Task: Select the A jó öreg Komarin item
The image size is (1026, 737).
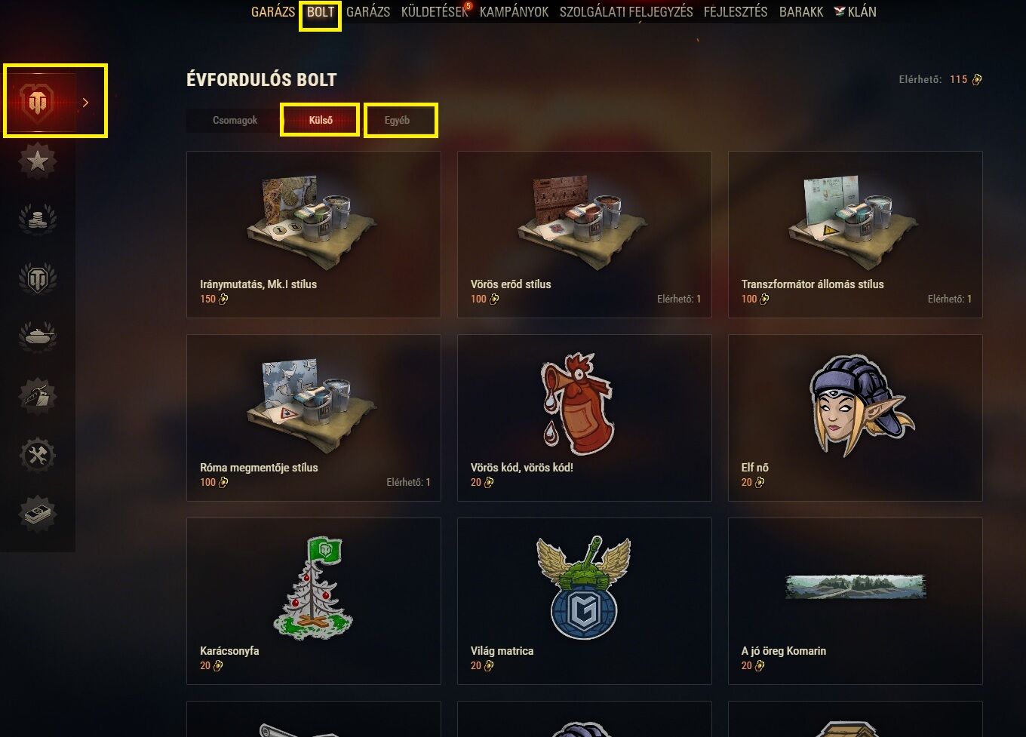Action: [x=856, y=601]
